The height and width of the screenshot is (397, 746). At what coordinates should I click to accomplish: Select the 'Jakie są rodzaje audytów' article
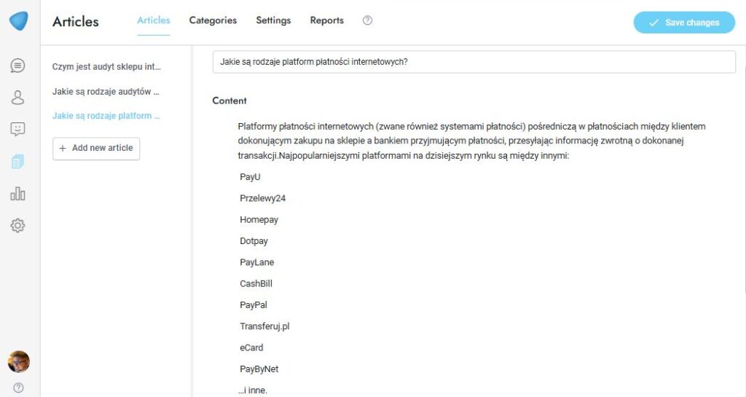point(106,92)
